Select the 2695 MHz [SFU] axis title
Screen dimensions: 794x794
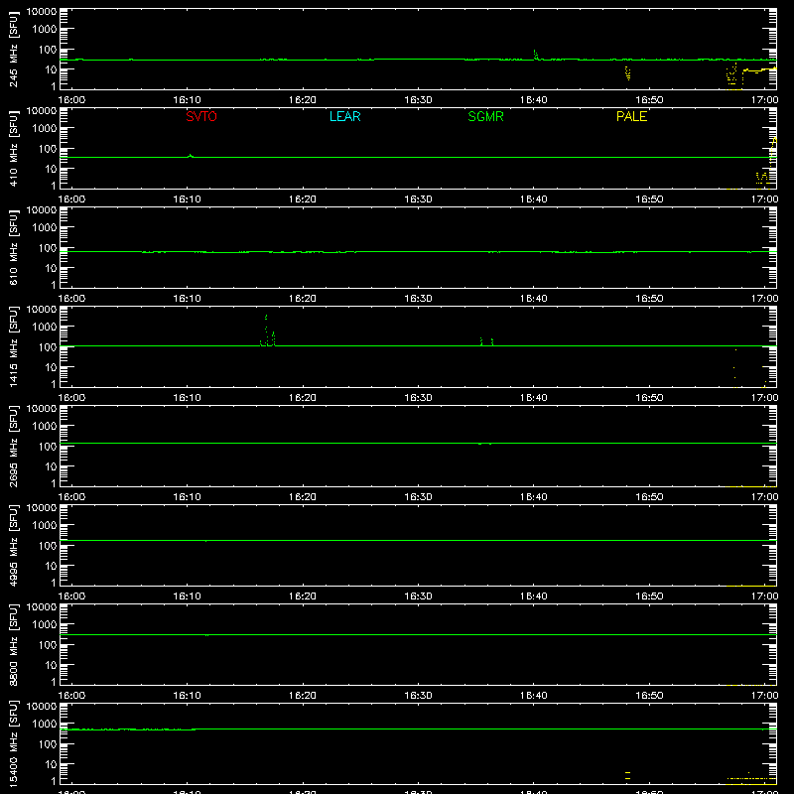13,446
